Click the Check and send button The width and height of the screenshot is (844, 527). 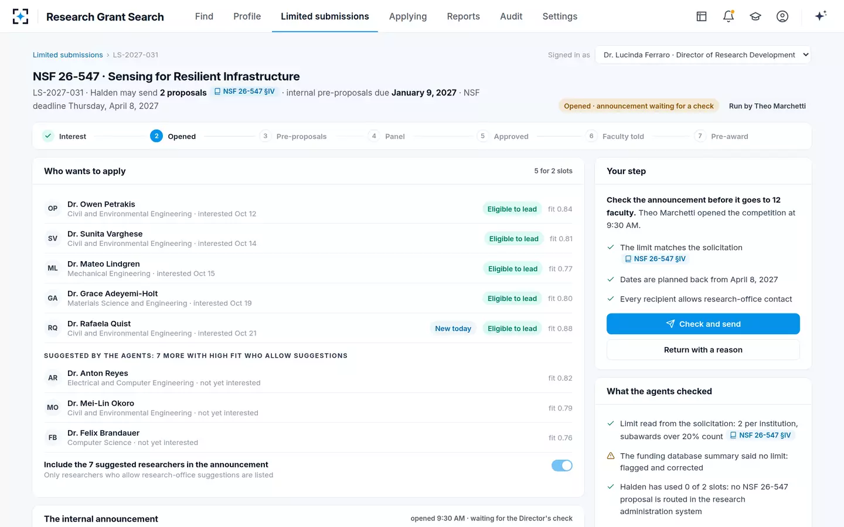[703, 324]
